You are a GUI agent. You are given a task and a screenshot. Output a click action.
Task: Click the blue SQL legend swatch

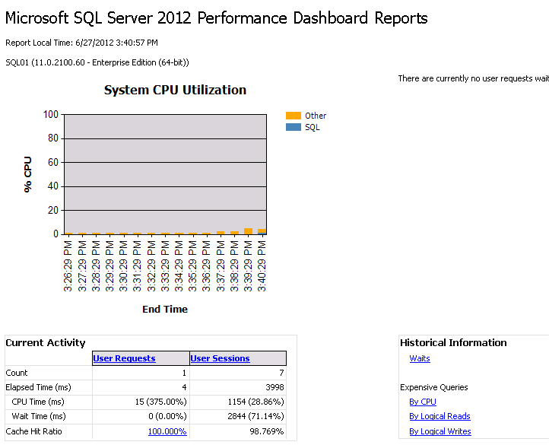click(294, 127)
